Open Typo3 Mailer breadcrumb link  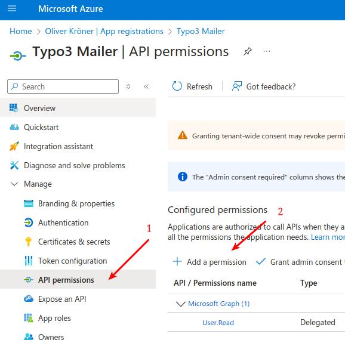point(201,31)
